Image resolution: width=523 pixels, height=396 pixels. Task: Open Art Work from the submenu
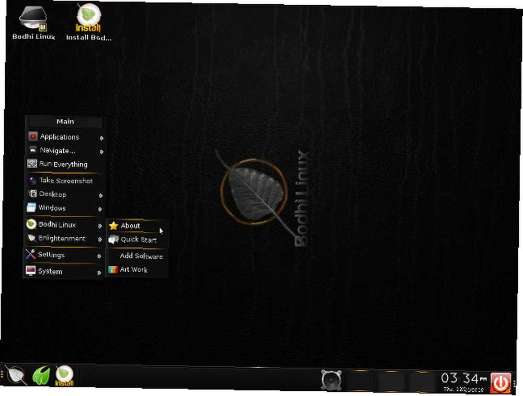click(137, 269)
